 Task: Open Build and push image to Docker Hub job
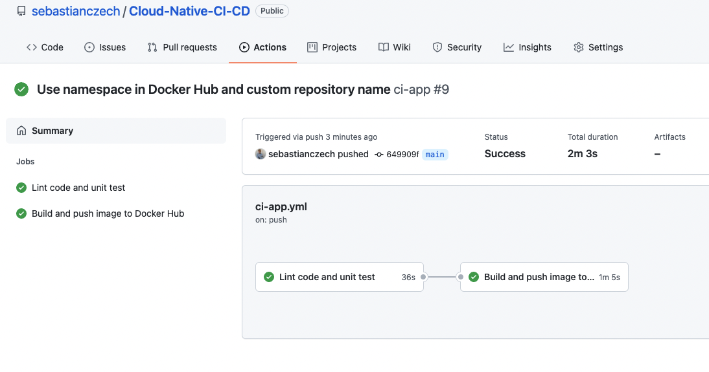click(x=108, y=213)
